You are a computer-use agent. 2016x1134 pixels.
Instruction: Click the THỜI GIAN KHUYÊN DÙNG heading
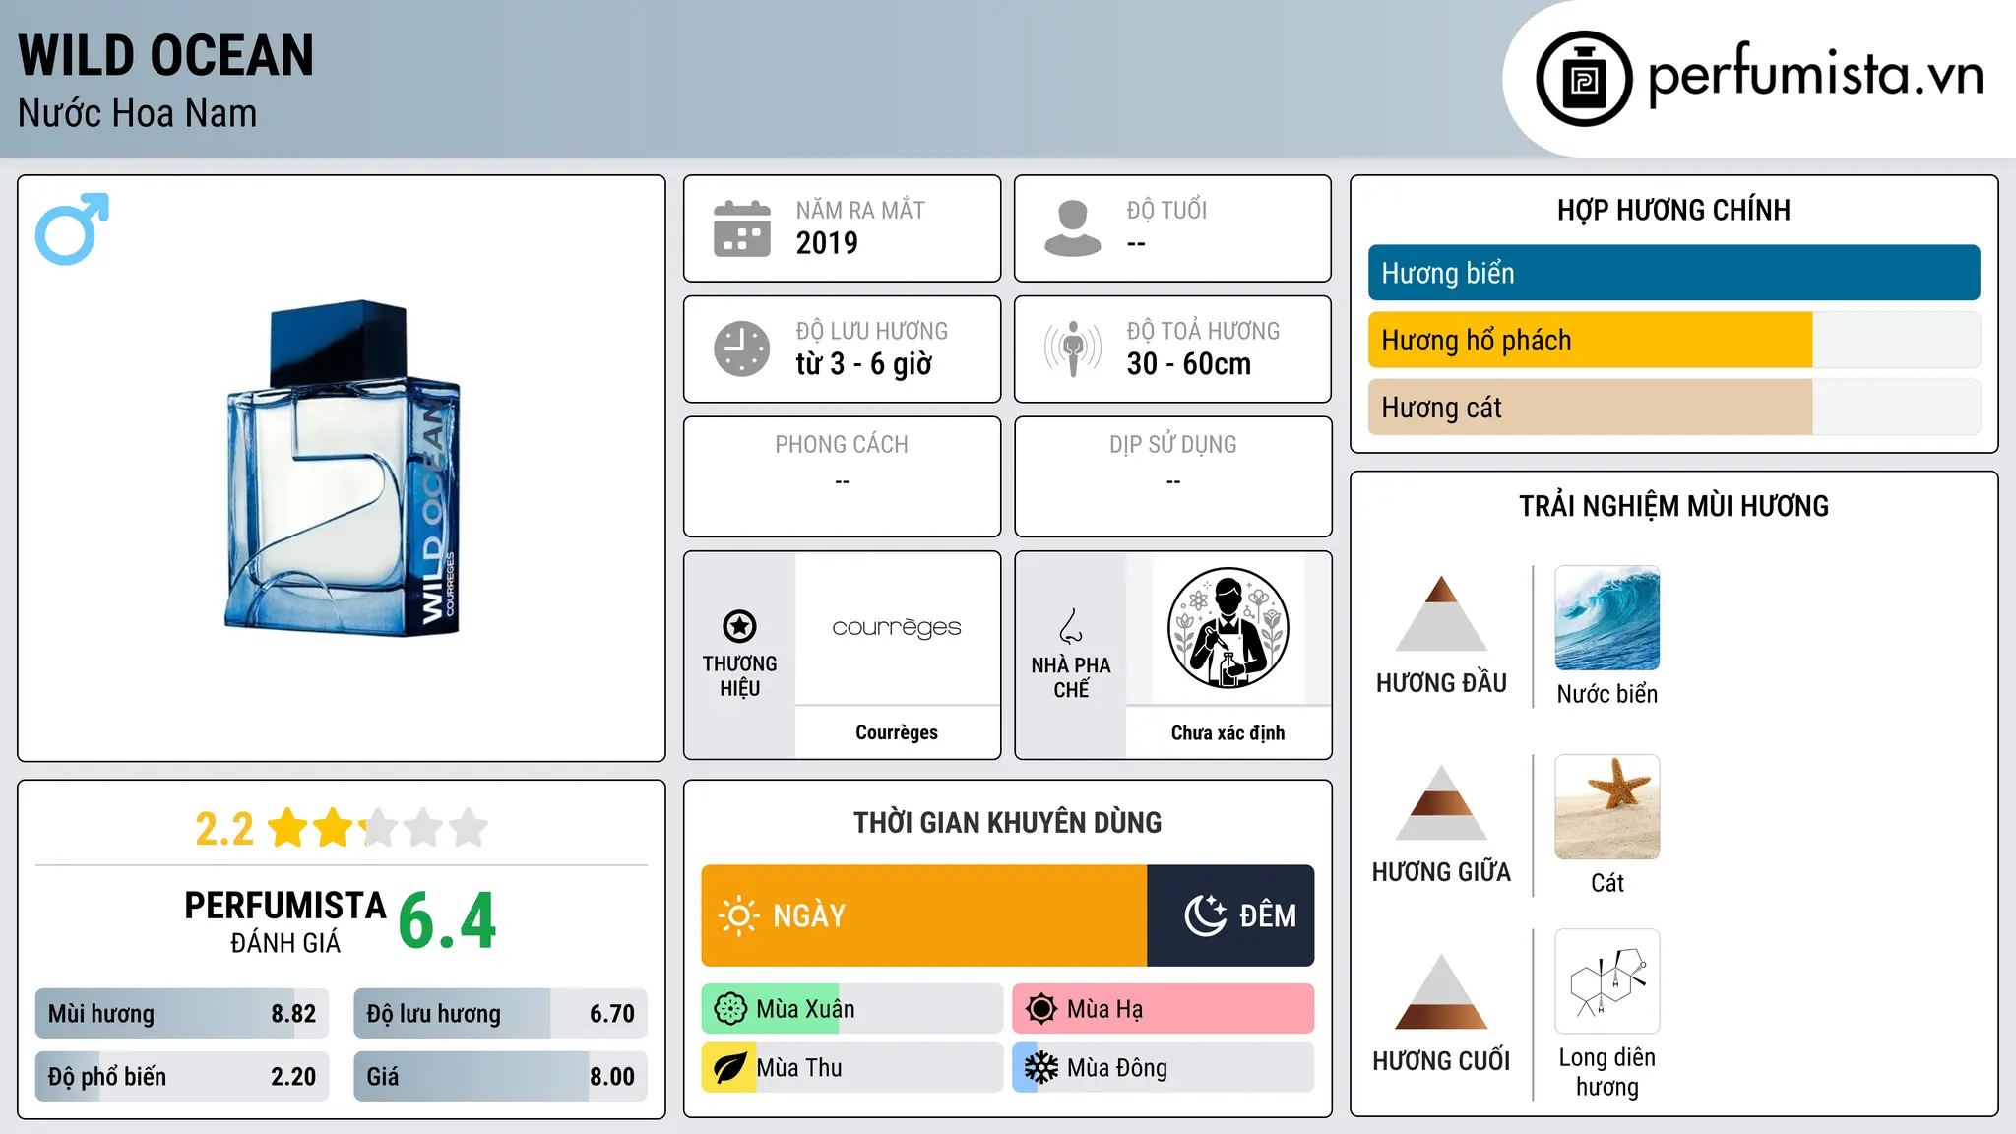(1007, 822)
